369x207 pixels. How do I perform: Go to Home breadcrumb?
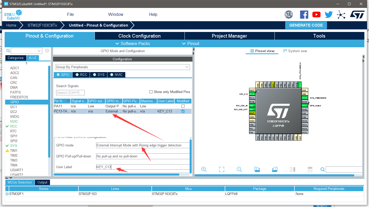tap(11, 25)
